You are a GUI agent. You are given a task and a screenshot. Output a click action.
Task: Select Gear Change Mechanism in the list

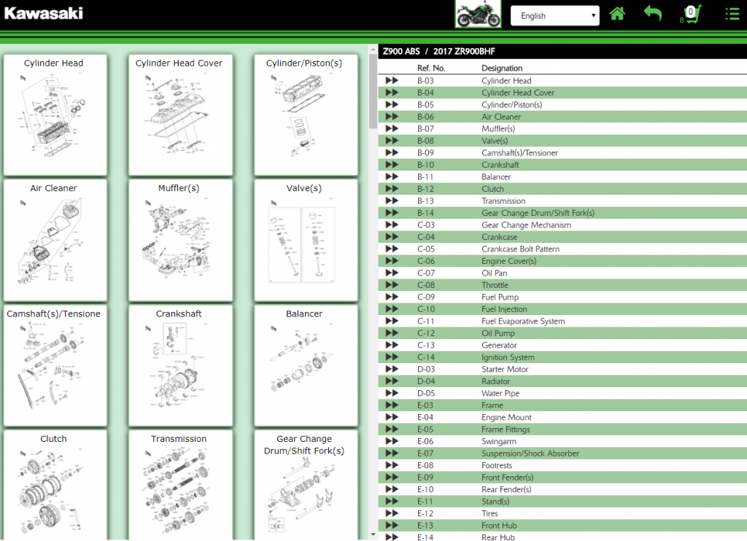click(x=526, y=225)
